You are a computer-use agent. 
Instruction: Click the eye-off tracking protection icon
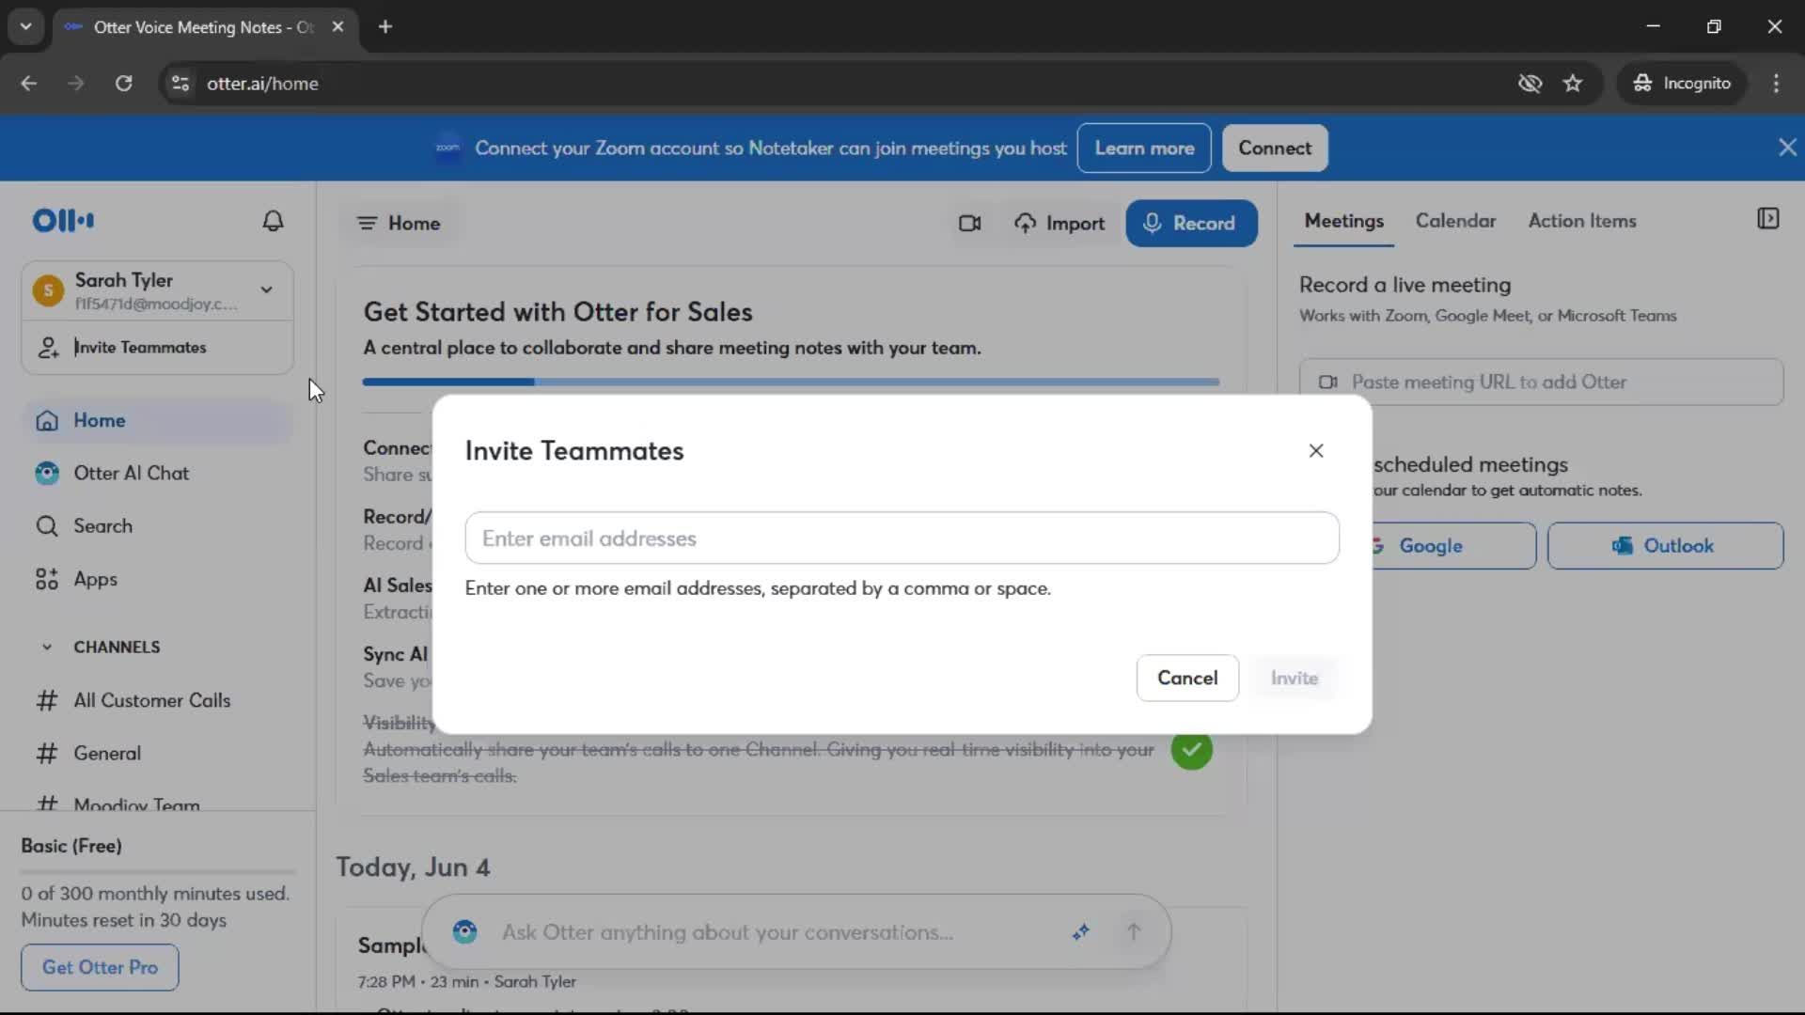[x=1530, y=84]
